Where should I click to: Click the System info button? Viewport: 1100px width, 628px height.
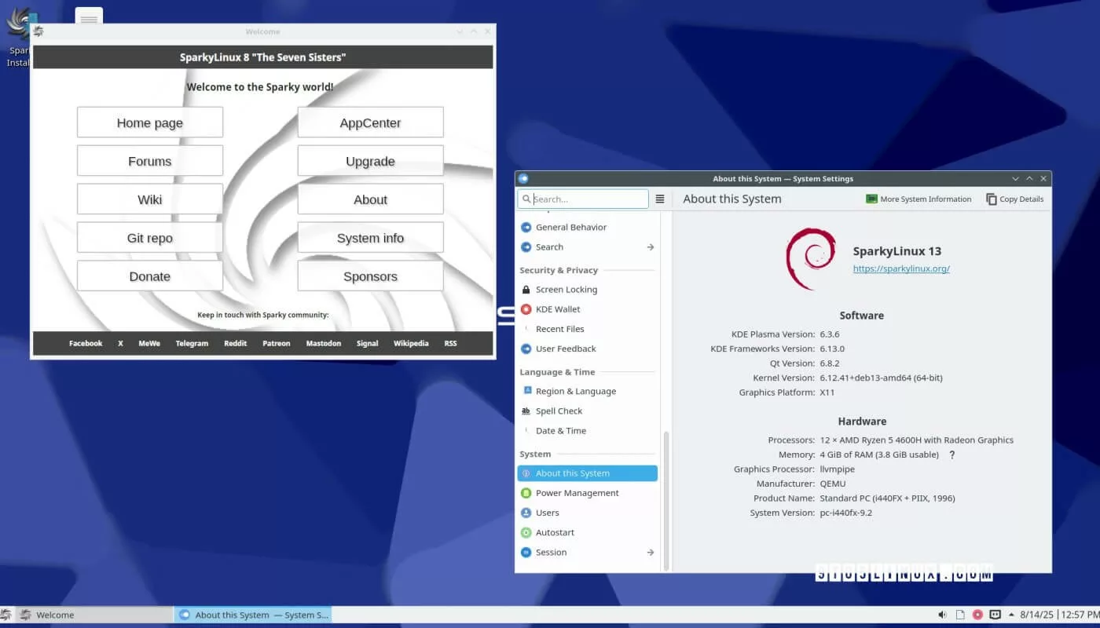pos(370,238)
